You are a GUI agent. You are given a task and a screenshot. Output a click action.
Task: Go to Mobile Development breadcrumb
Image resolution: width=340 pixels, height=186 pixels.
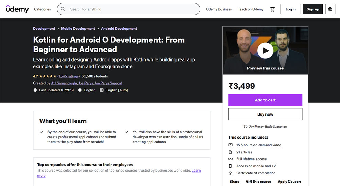coord(78,29)
